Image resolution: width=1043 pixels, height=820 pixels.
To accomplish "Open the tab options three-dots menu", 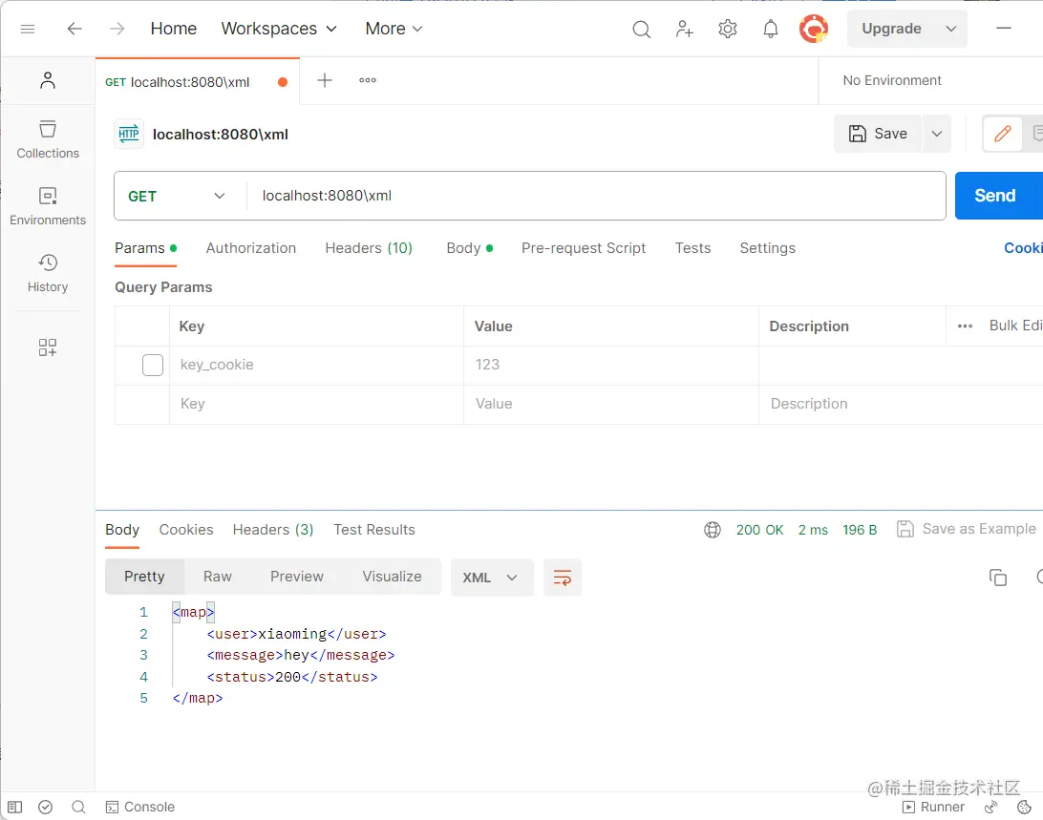I will [x=368, y=80].
